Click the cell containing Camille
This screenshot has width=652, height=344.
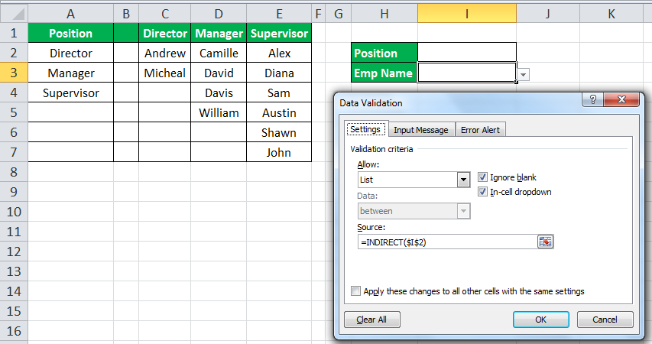219,53
